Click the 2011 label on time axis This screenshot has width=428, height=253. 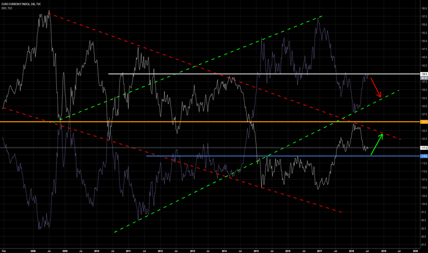pos(129,251)
